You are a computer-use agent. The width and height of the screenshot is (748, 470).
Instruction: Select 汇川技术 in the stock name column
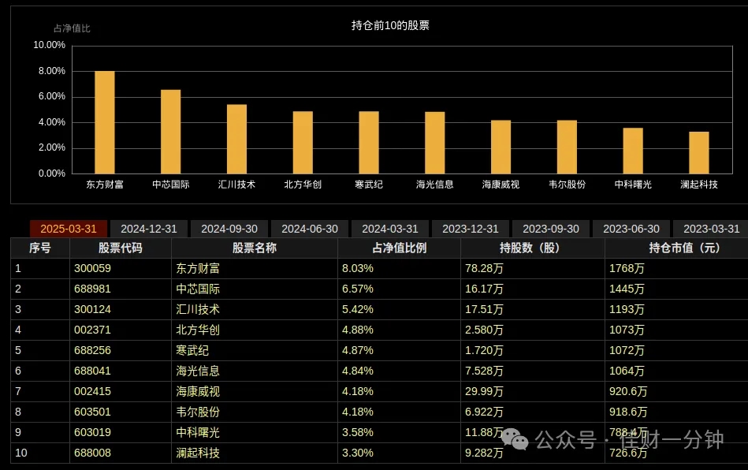point(198,309)
